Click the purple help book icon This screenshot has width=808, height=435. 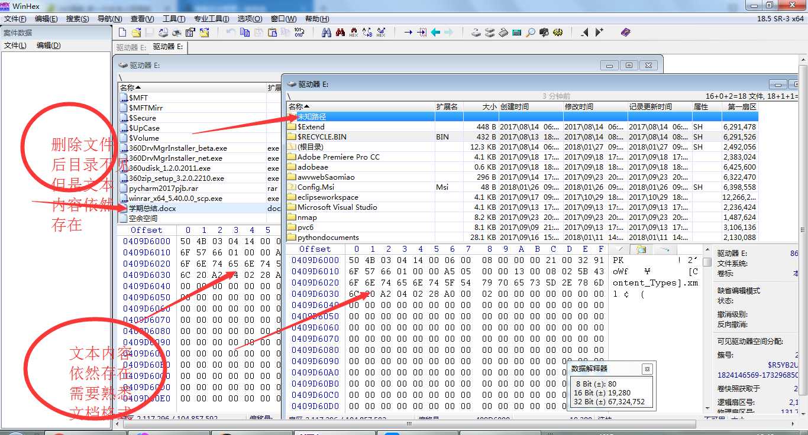pos(626,33)
